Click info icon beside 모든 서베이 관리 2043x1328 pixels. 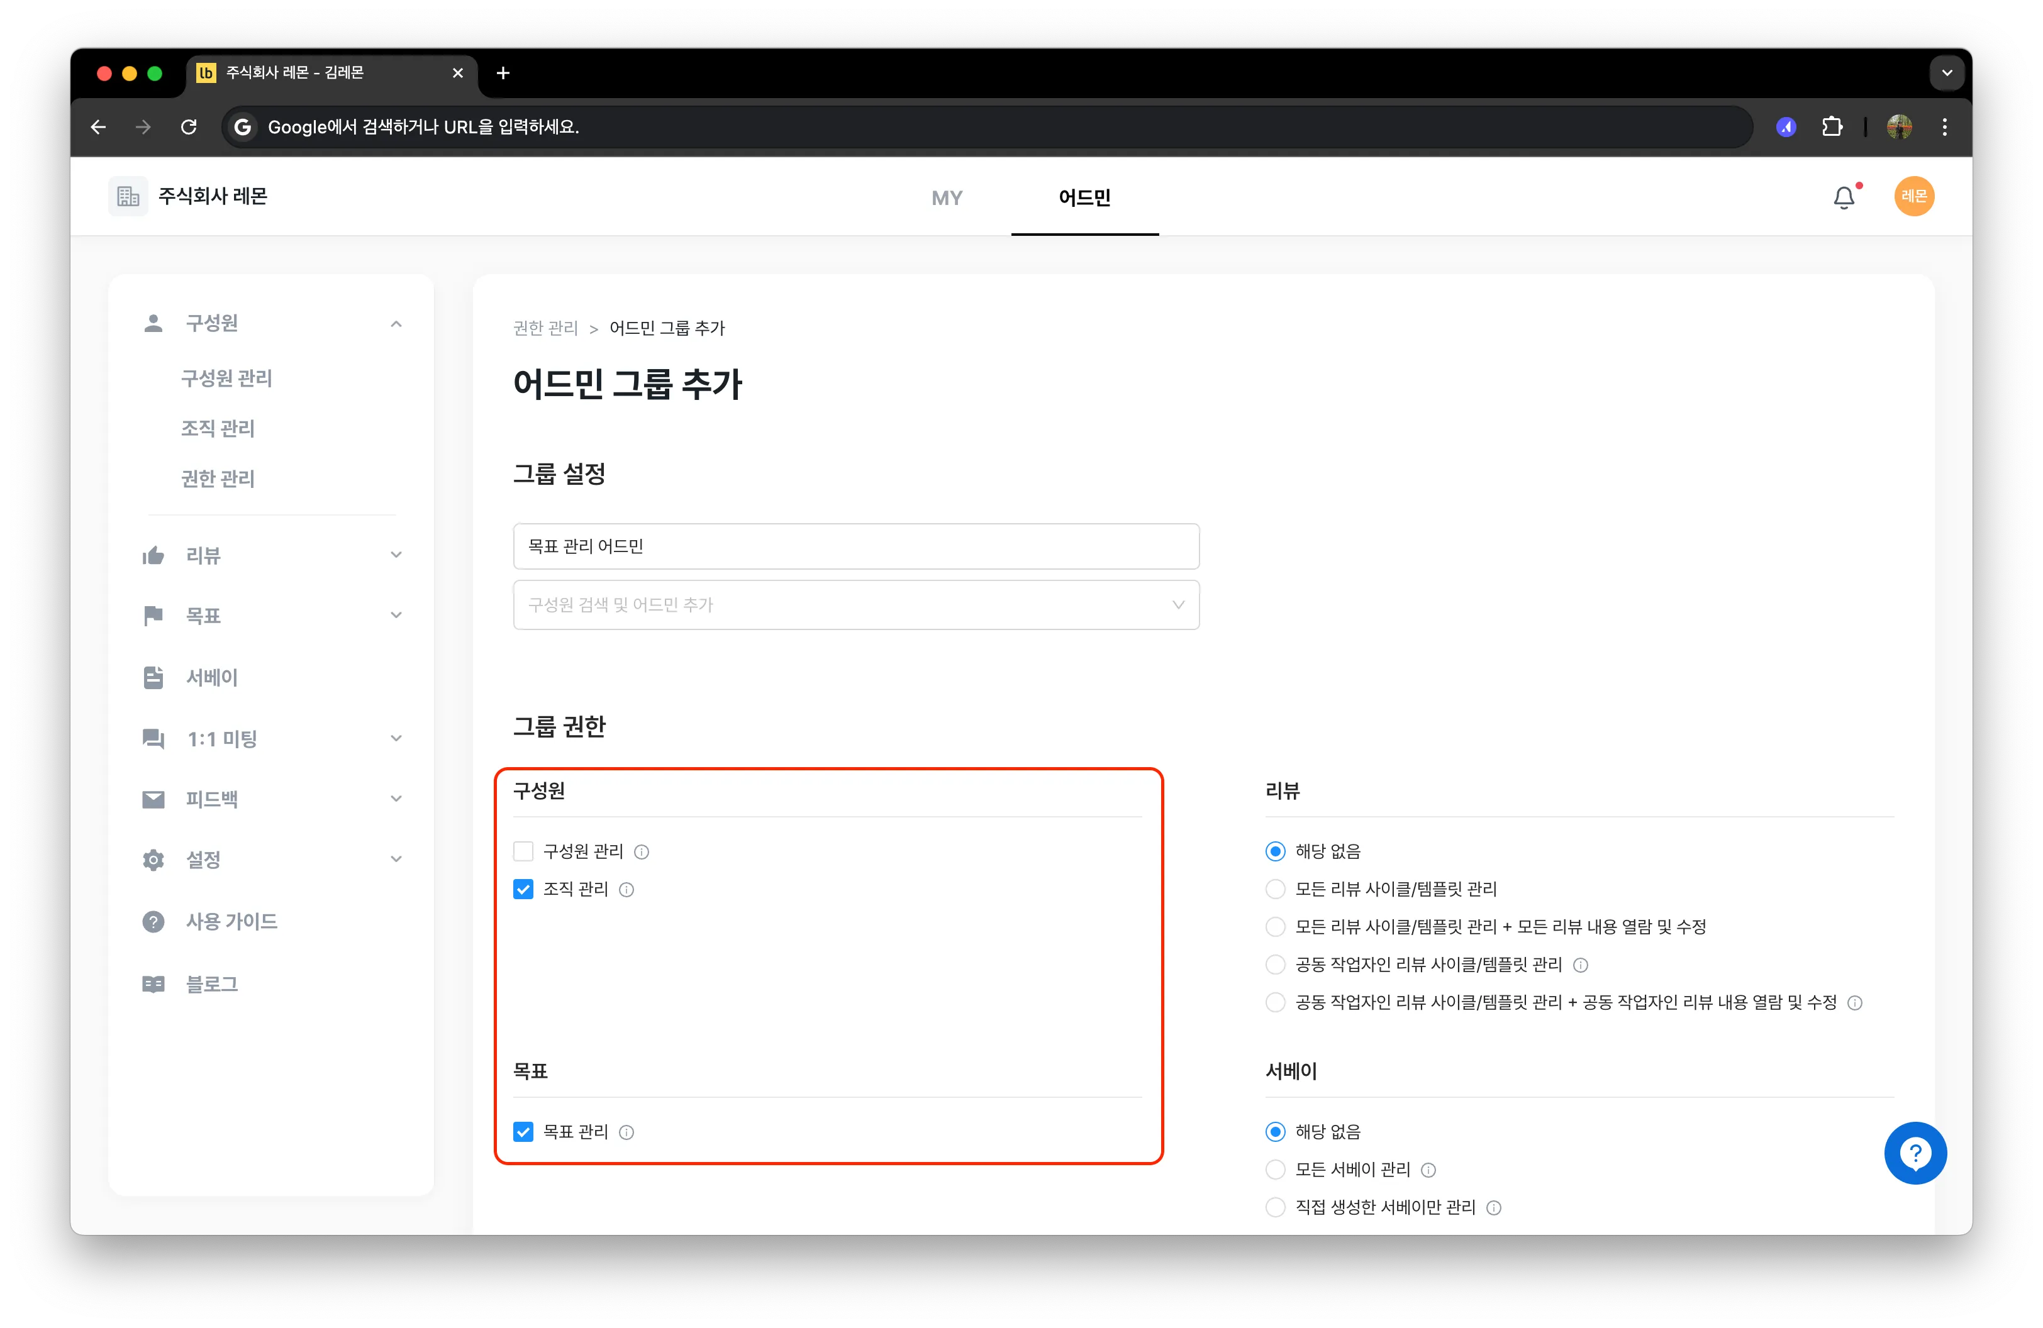pyautogui.click(x=1428, y=1170)
